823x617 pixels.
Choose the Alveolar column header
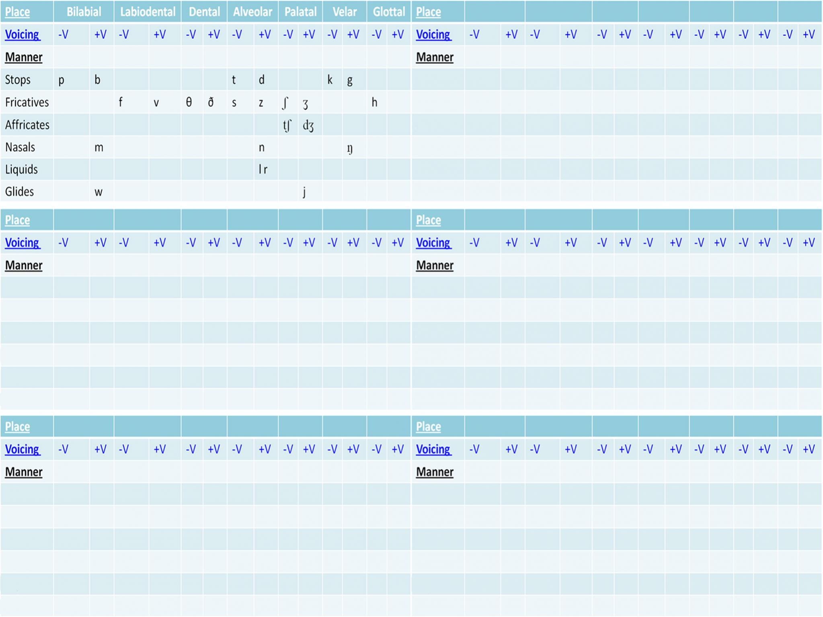pyautogui.click(x=252, y=12)
